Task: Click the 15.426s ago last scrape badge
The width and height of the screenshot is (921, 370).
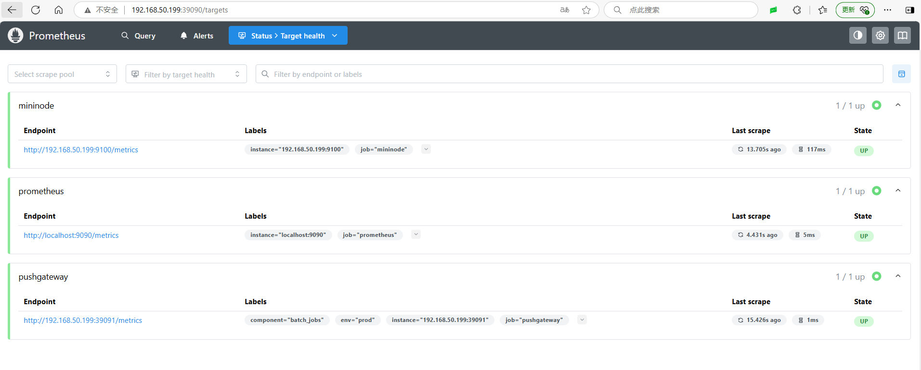Action: tap(759, 320)
